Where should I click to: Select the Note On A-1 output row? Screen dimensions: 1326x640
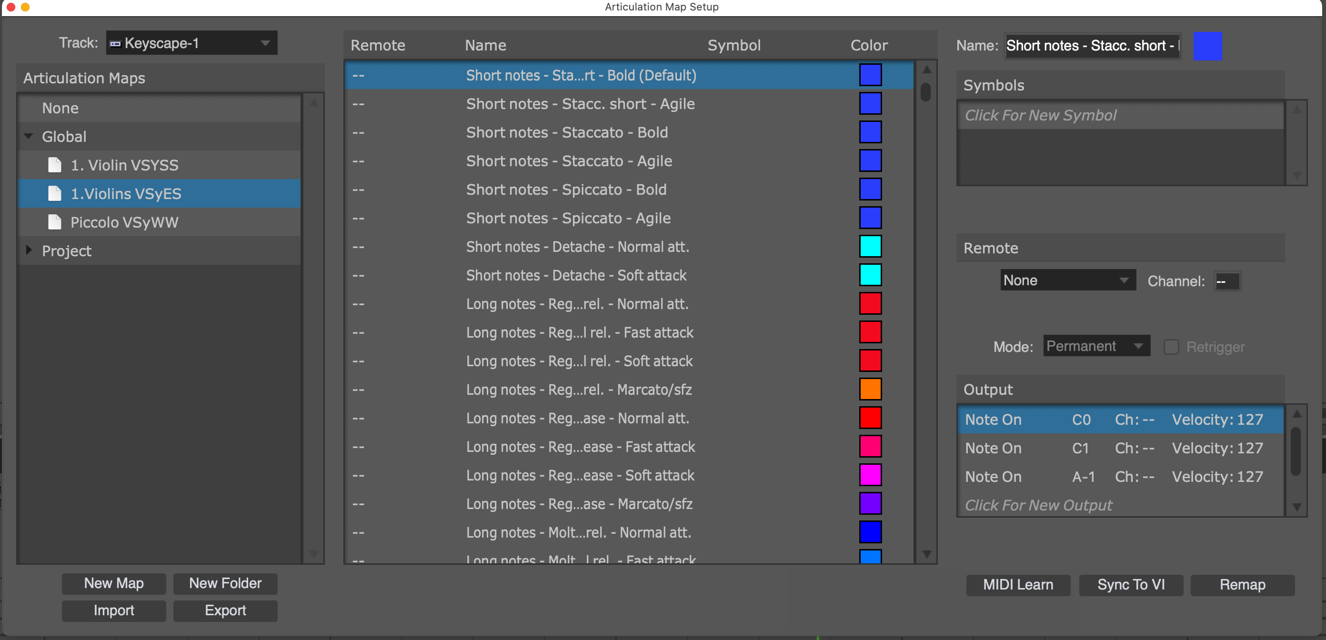(1120, 476)
